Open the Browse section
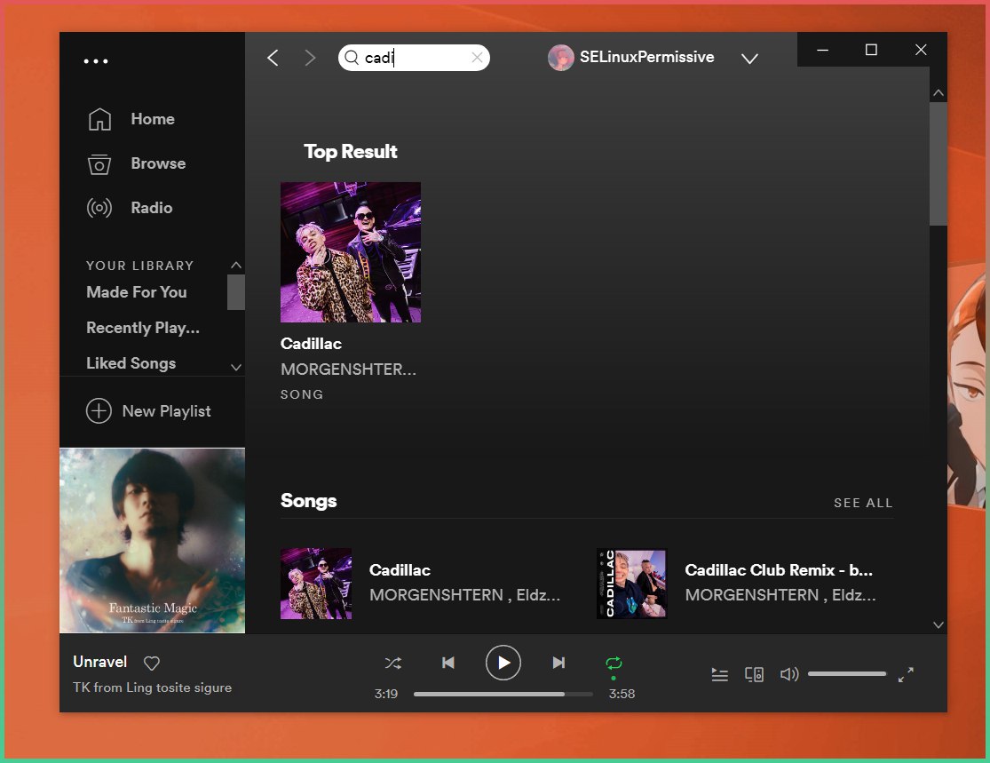The image size is (990, 763). pos(158,163)
